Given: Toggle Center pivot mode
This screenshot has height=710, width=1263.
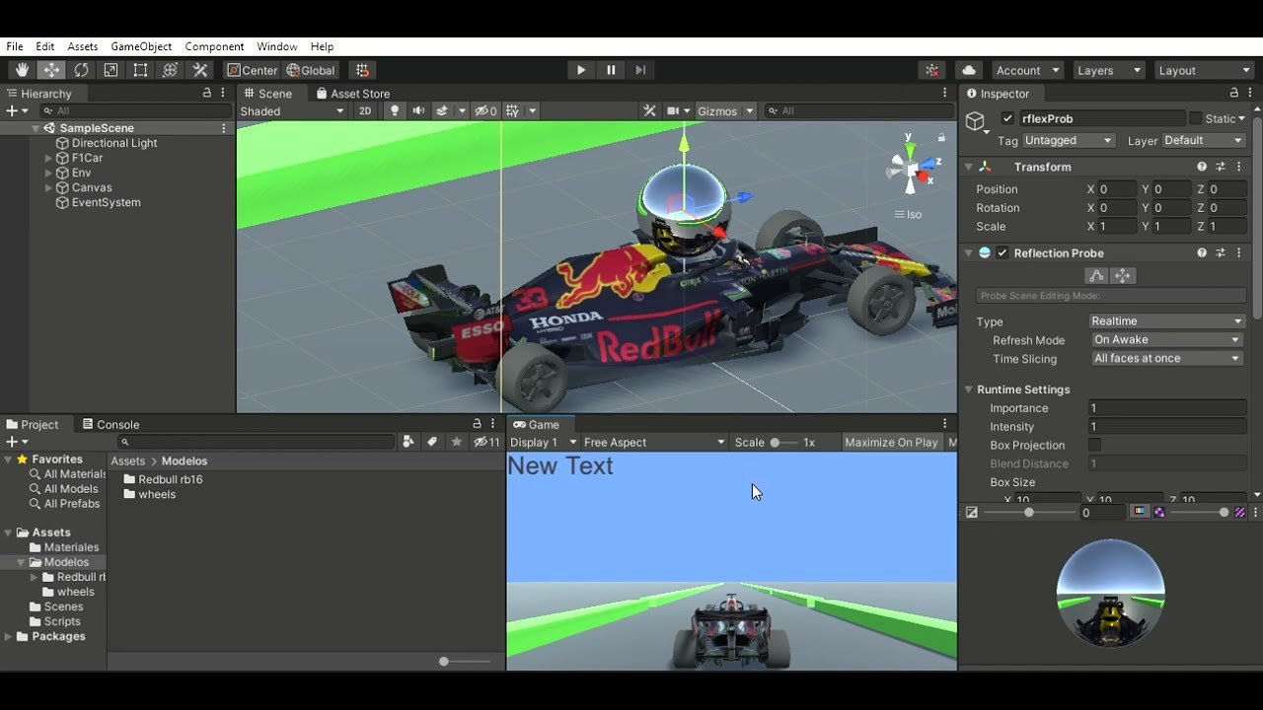Looking at the screenshot, I should point(253,70).
